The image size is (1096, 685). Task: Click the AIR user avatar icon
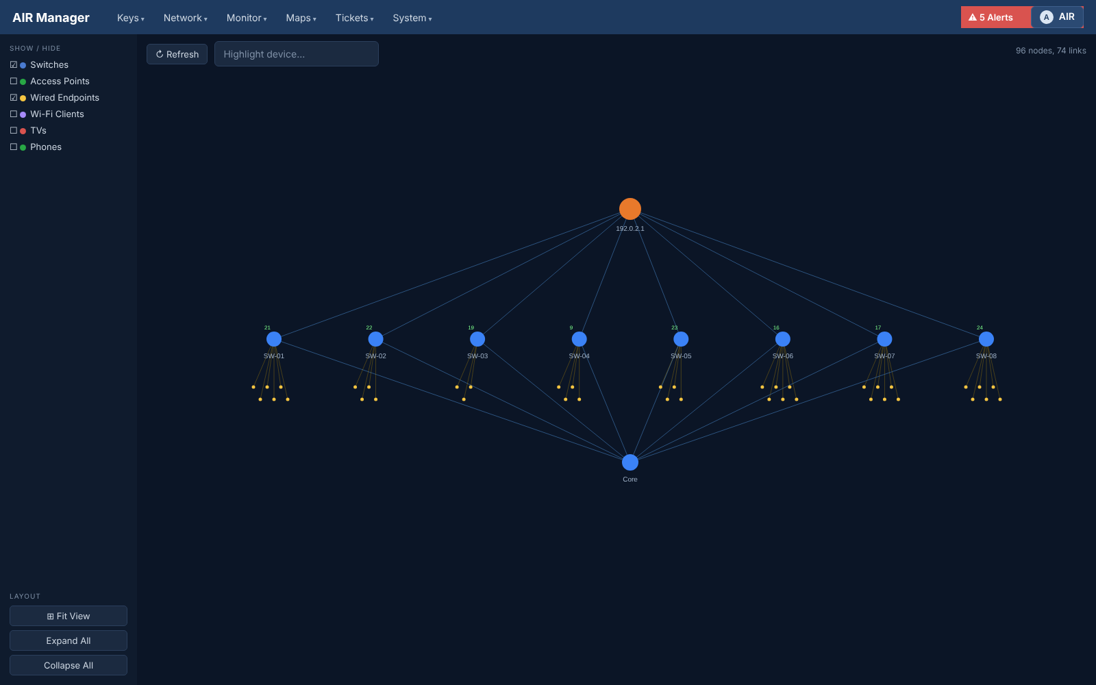click(x=1046, y=17)
